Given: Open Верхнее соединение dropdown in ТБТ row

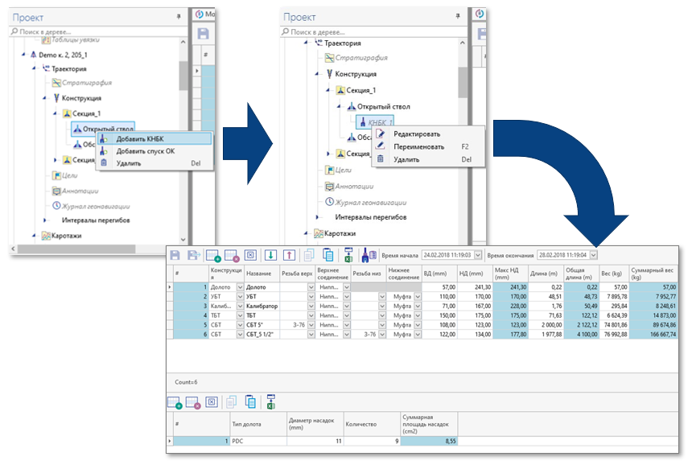Looking at the screenshot, I should click(347, 315).
